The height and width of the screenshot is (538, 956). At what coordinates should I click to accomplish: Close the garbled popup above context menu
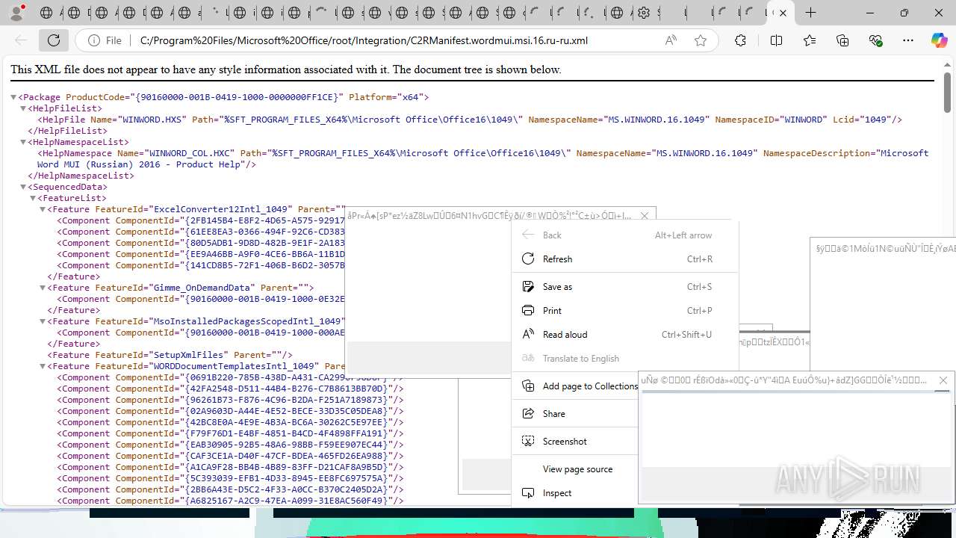pos(645,216)
